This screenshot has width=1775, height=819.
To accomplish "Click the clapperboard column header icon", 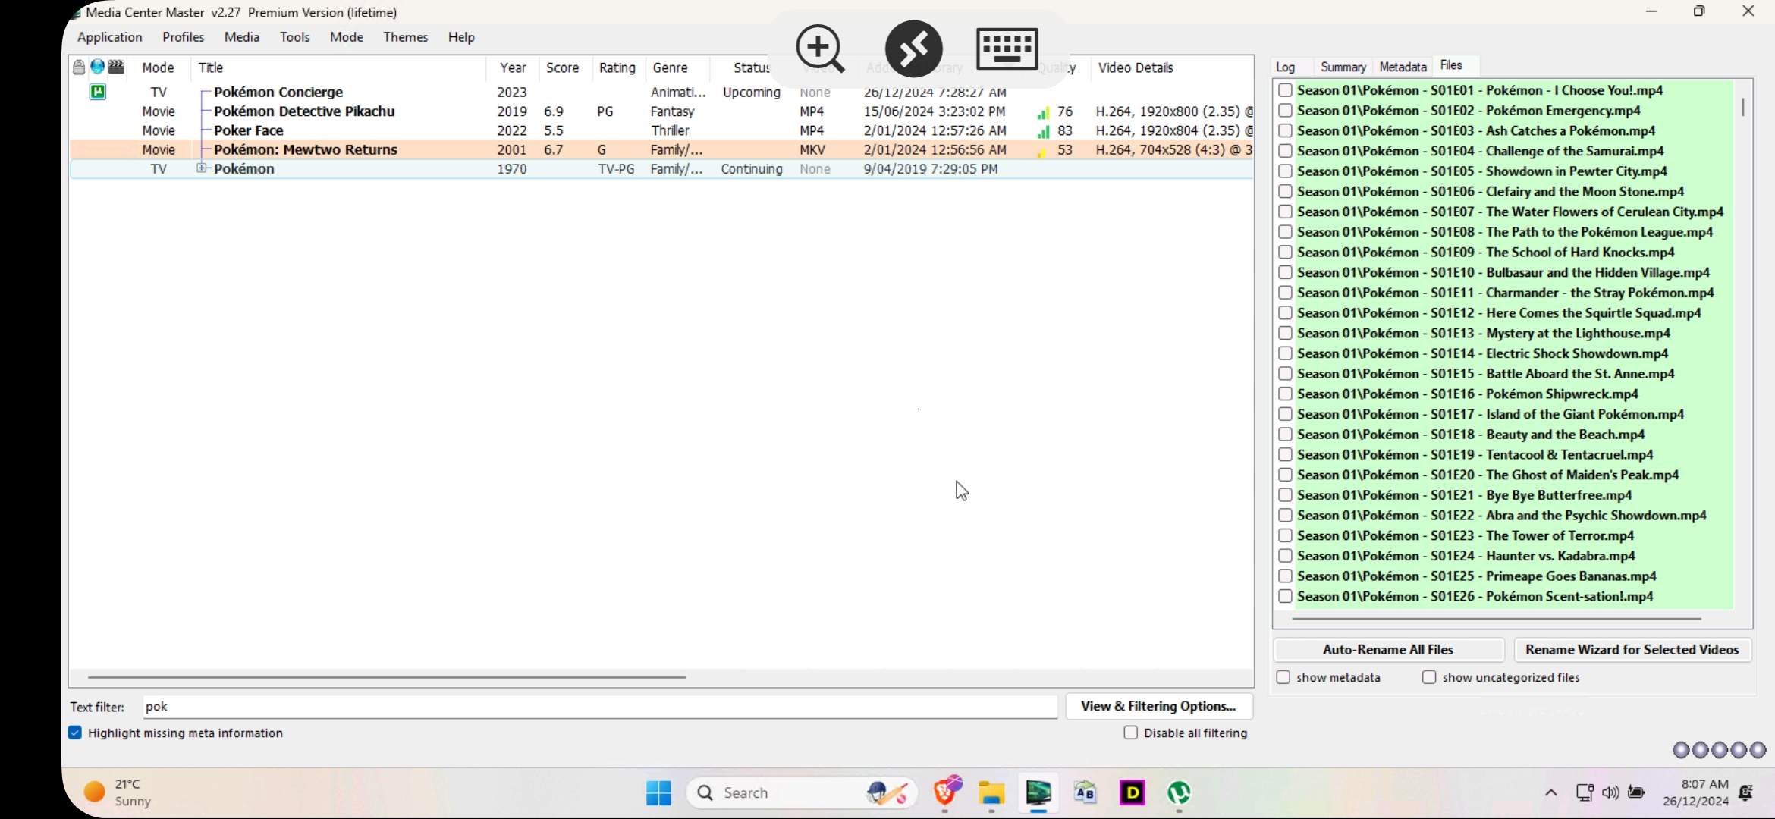I will click(116, 67).
